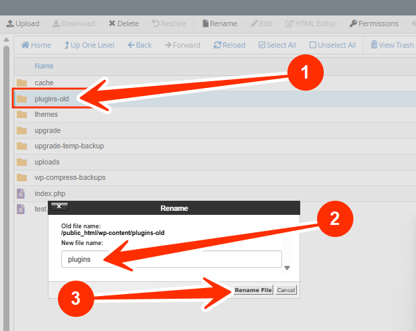Click the Edit toolbar button
416x331 pixels.
[x=261, y=23]
